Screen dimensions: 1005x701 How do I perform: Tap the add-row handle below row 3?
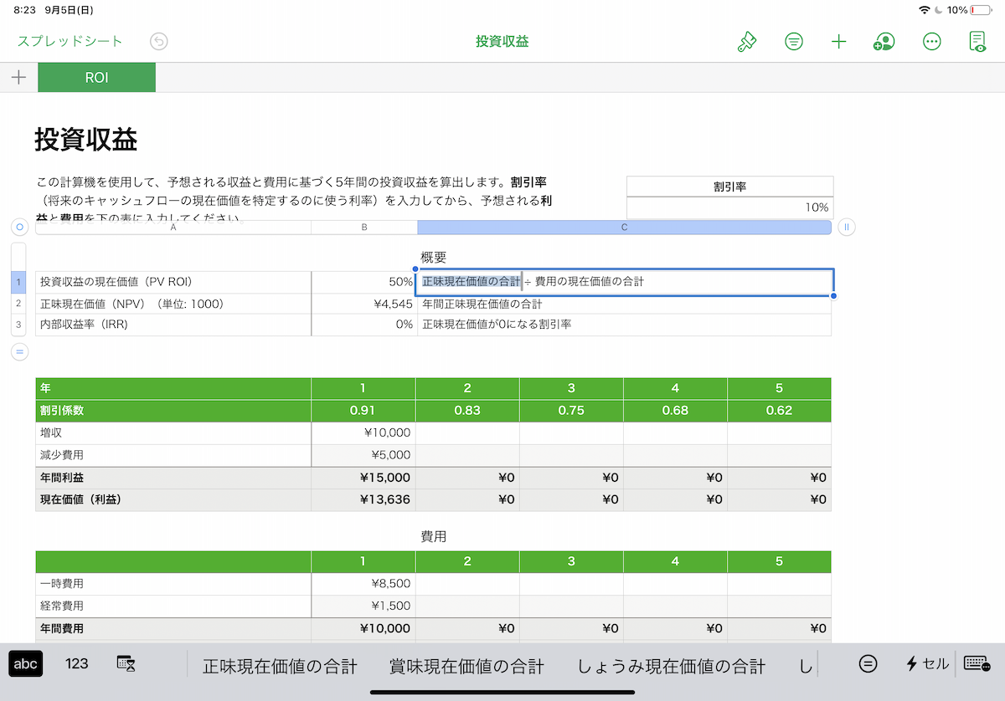pyautogui.click(x=19, y=352)
